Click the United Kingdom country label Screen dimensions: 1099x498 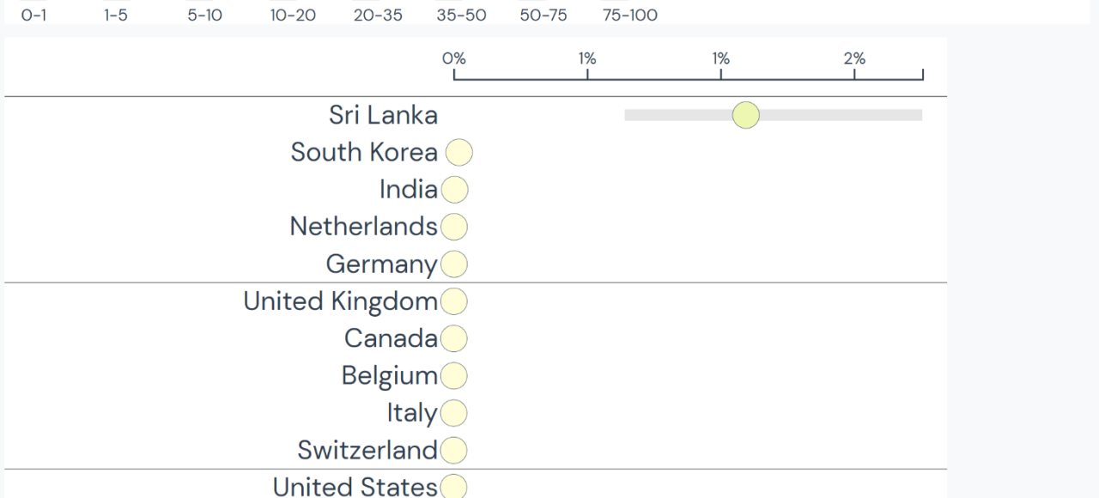340,301
